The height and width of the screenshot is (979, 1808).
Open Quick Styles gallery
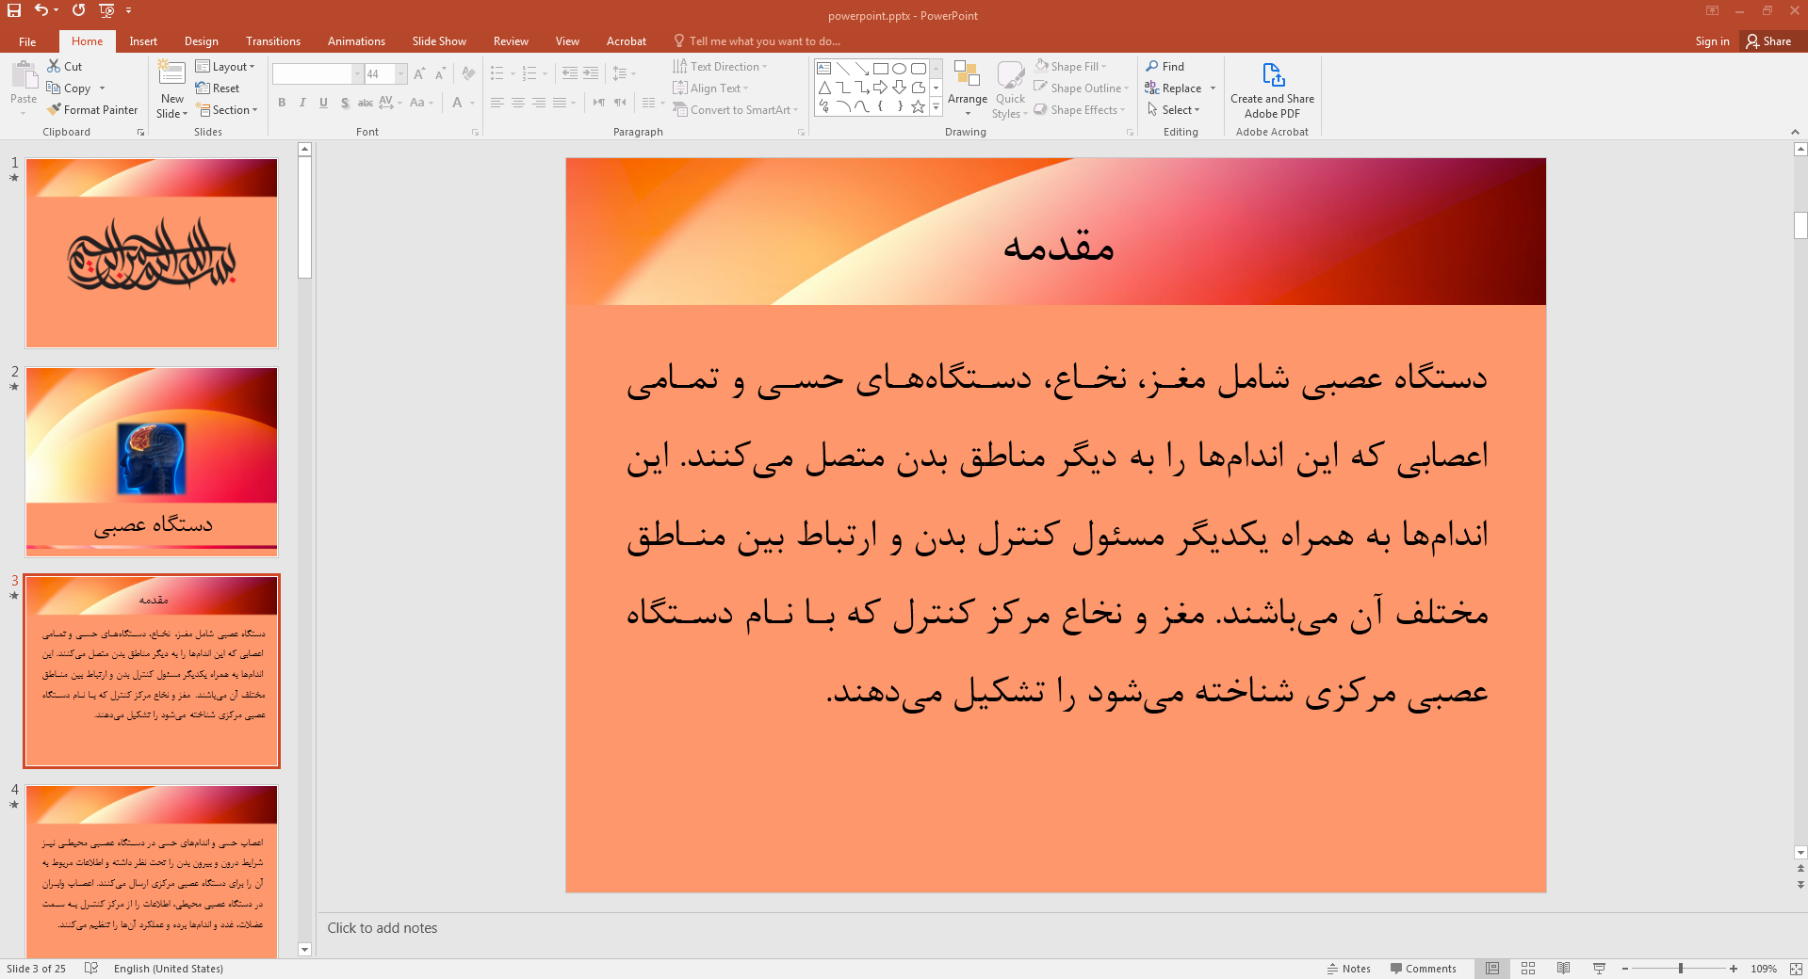click(1010, 88)
